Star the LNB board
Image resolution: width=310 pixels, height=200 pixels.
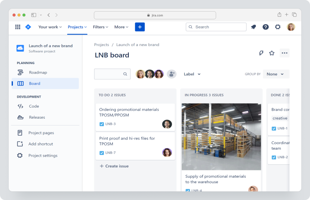coord(272,53)
